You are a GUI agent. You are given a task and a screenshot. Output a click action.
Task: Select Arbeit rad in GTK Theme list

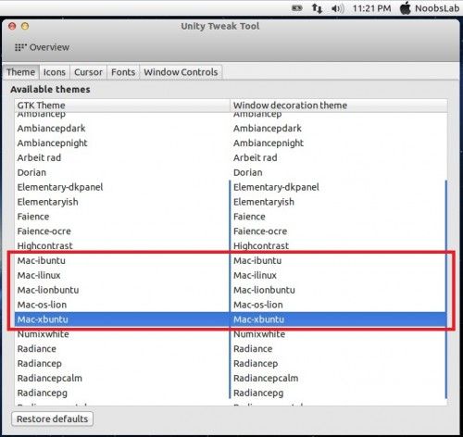point(122,157)
